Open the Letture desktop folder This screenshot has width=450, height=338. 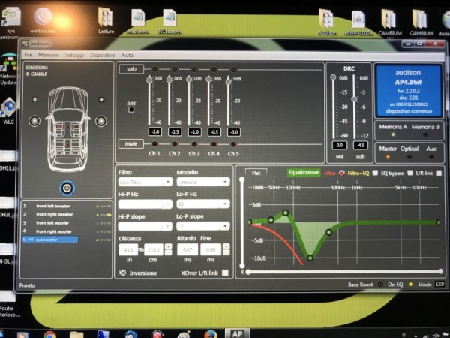click(x=106, y=20)
